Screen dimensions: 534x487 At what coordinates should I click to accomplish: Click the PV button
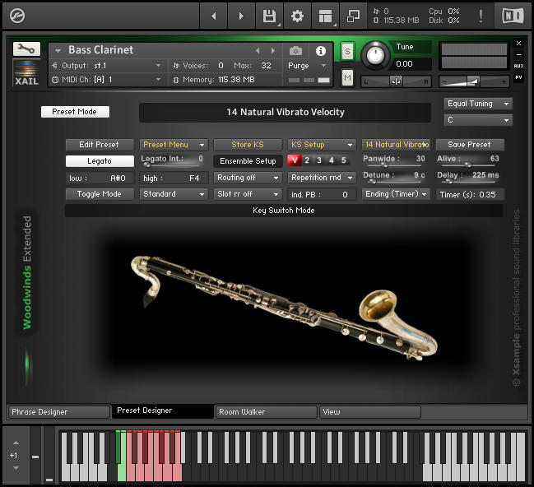coord(518,77)
